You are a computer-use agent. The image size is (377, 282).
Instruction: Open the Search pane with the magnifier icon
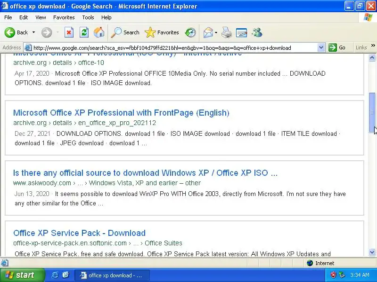pos(125,32)
